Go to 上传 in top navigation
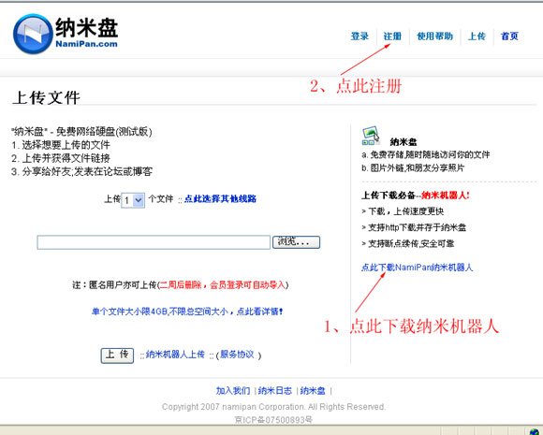 [x=477, y=36]
